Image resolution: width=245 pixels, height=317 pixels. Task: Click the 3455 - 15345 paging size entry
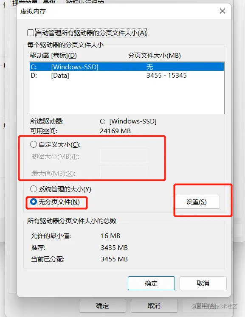point(166,76)
